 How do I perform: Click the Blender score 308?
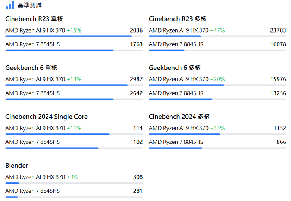coord(138,177)
